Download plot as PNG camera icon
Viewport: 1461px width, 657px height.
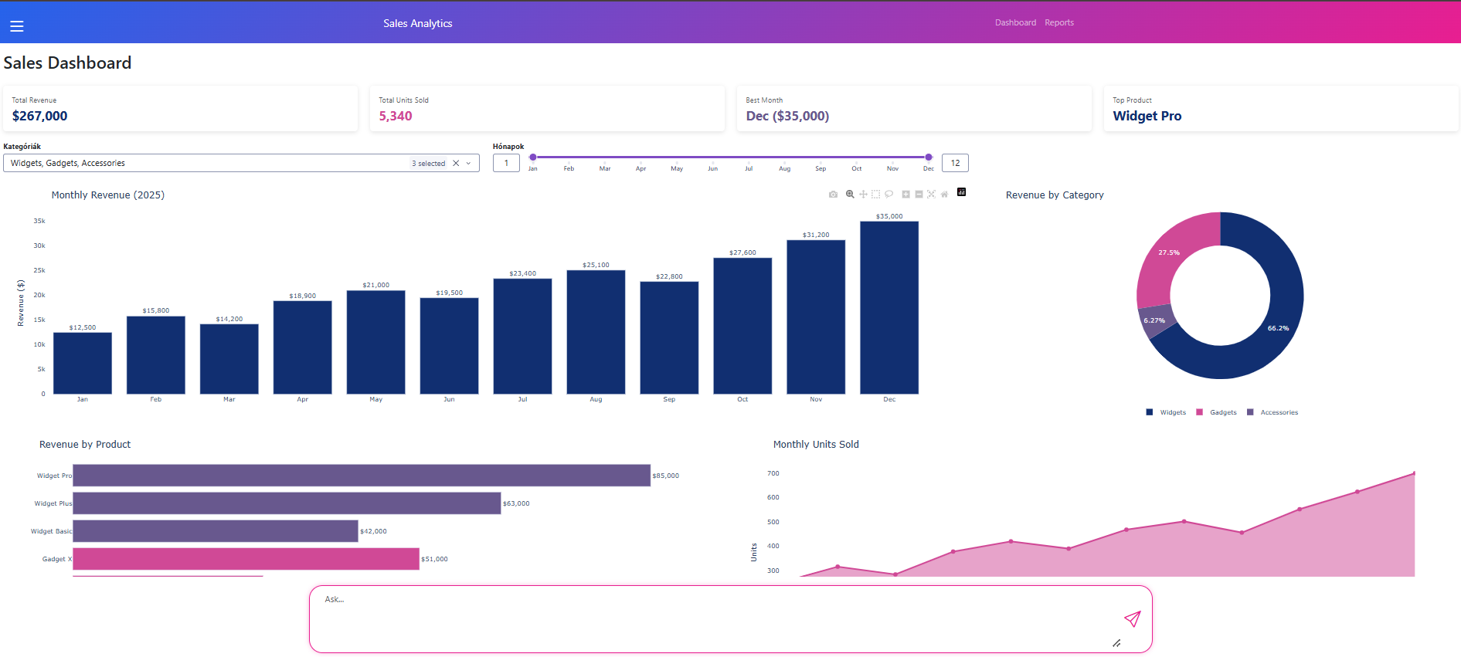833,195
